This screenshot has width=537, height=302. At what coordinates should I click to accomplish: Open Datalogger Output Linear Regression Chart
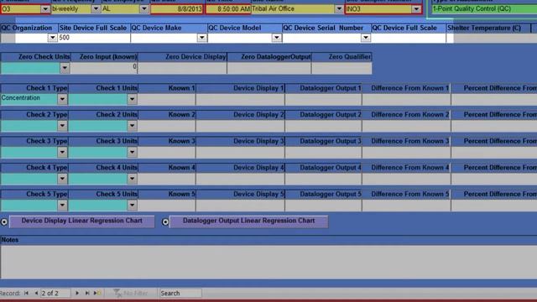[x=248, y=221]
